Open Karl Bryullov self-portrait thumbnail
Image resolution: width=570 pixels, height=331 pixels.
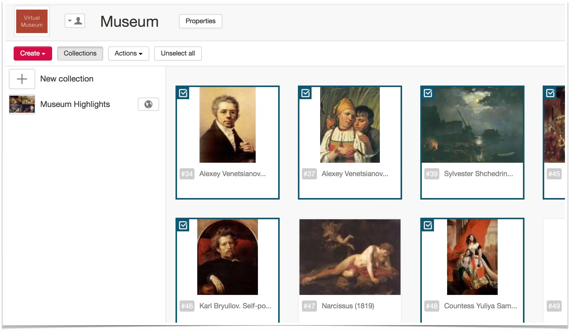pyautogui.click(x=228, y=257)
